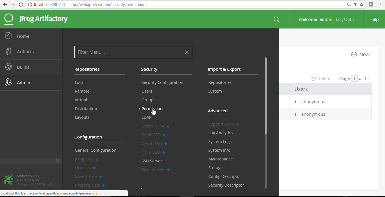385x197 pixels.
Task: Click the Delete button label
Action: click(x=324, y=79)
